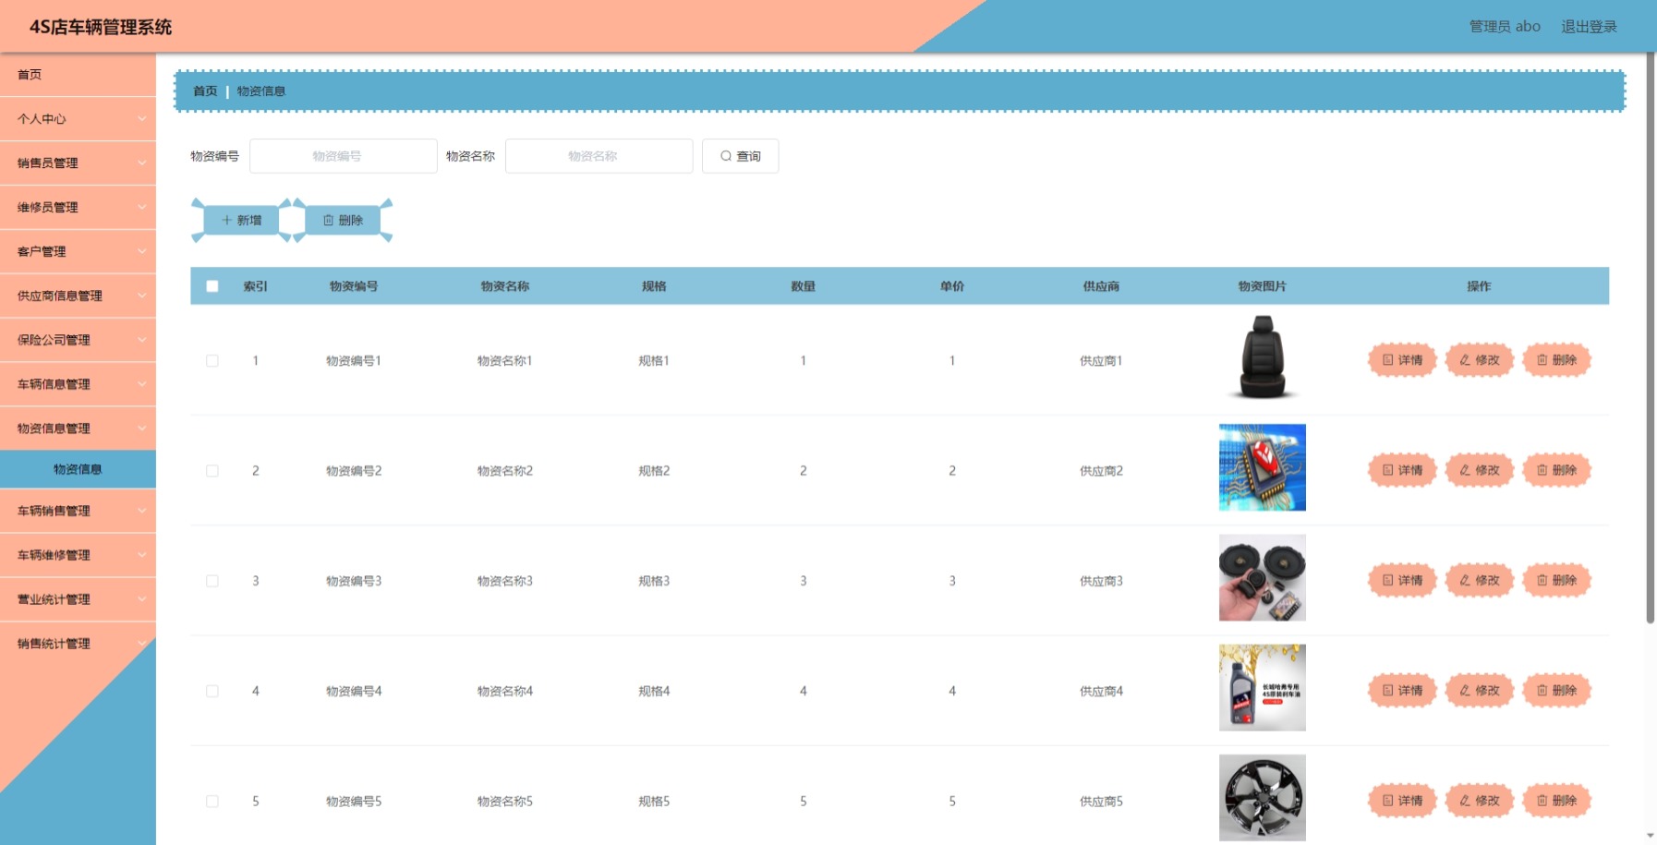Click the 管理员 abo account label
The width and height of the screenshot is (1657, 845).
coord(1505,27)
